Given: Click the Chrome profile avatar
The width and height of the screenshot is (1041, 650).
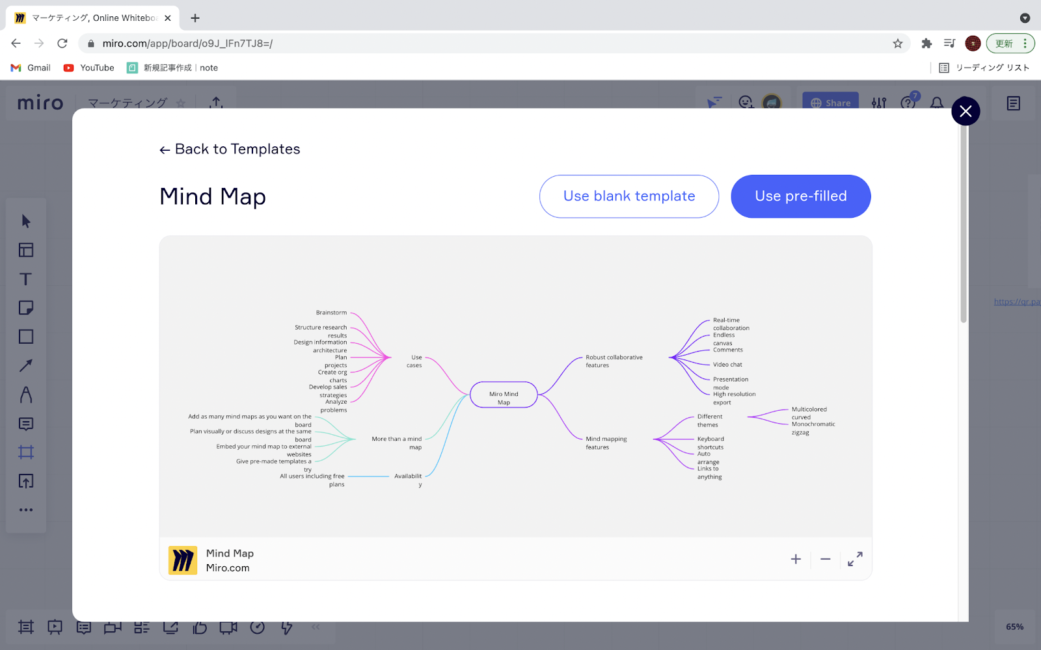Looking at the screenshot, I should [x=973, y=44].
